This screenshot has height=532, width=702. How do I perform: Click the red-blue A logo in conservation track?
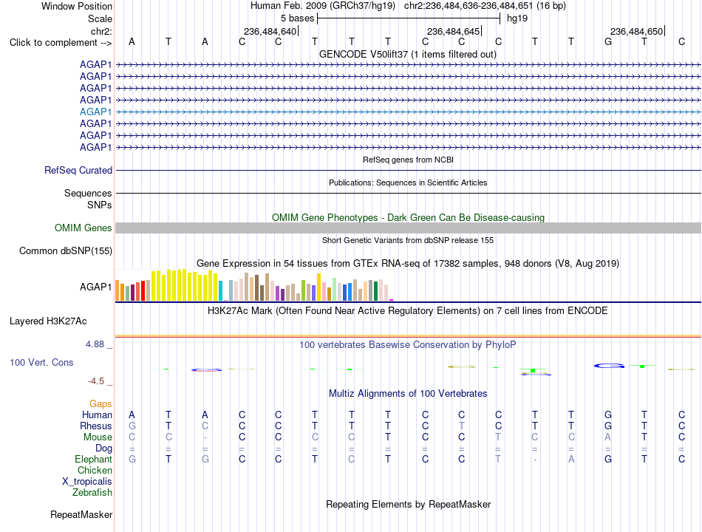point(206,370)
